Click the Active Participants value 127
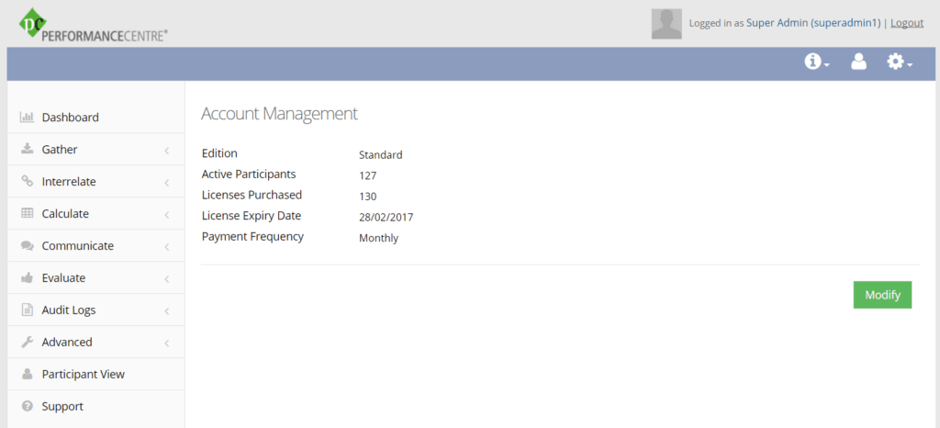 pos(367,175)
